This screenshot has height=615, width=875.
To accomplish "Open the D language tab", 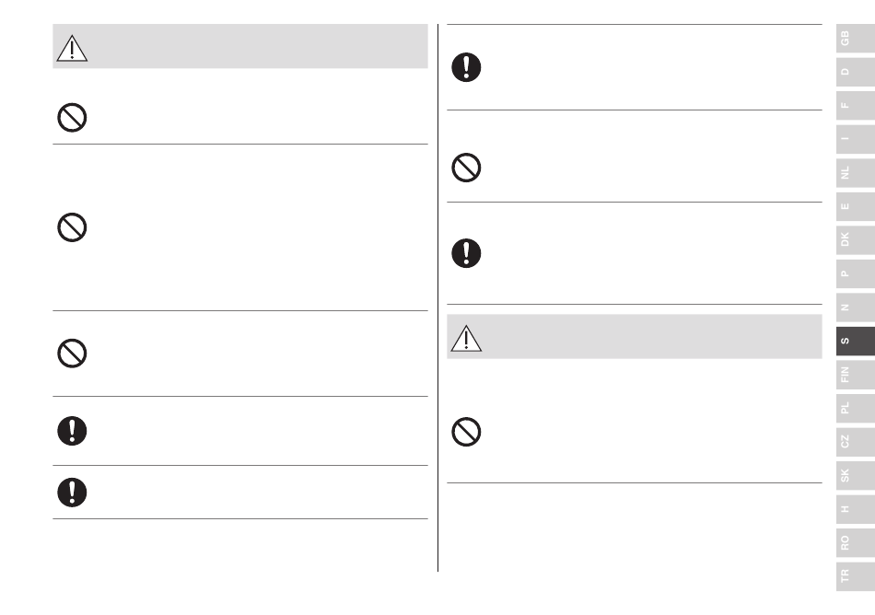I will pyautogui.click(x=856, y=72).
